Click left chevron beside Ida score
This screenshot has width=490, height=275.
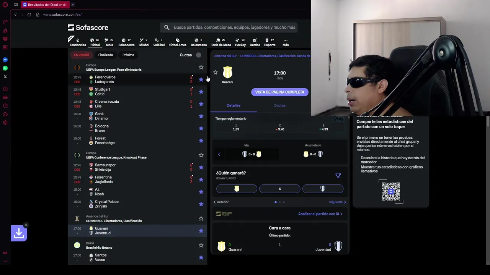pyautogui.click(x=219, y=154)
